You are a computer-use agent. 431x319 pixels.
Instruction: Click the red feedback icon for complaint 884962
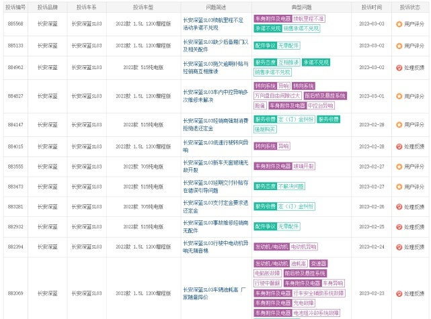tap(399, 68)
